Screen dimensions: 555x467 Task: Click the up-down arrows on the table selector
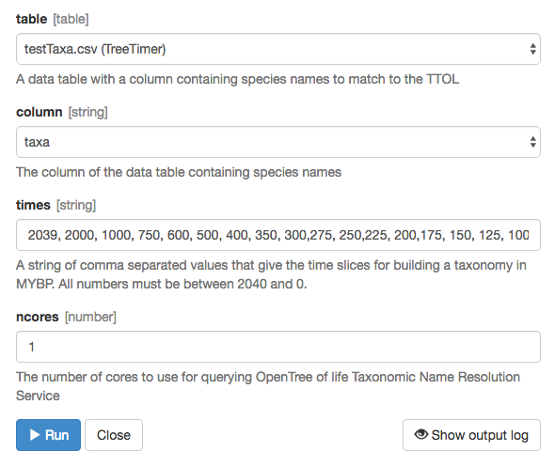pyautogui.click(x=532, y=49)
